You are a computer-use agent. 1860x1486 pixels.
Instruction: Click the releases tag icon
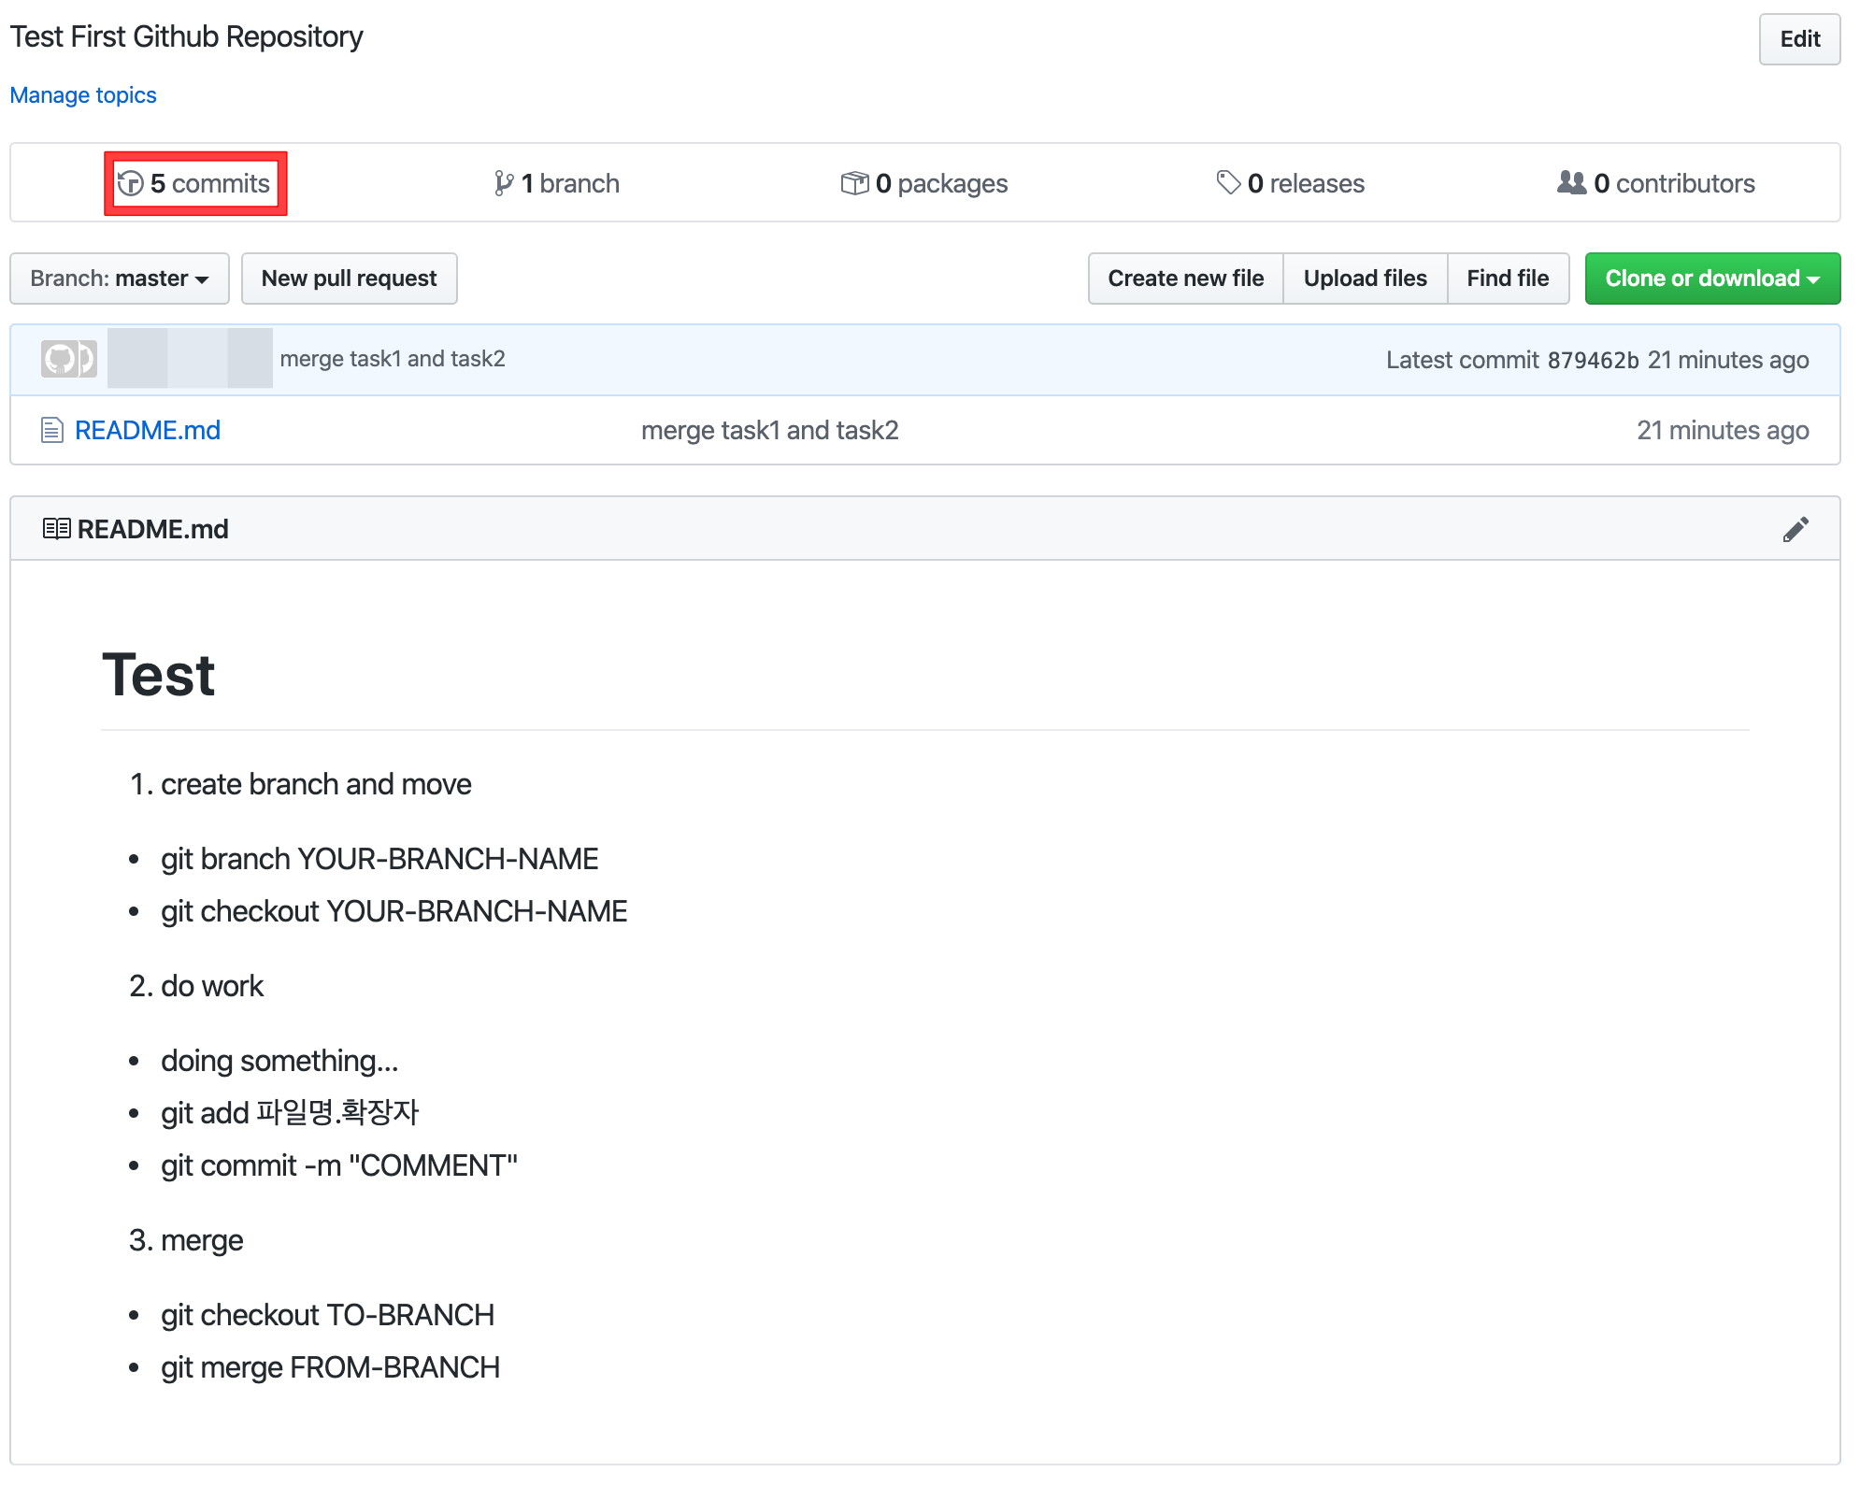[x=1228, y=182]
